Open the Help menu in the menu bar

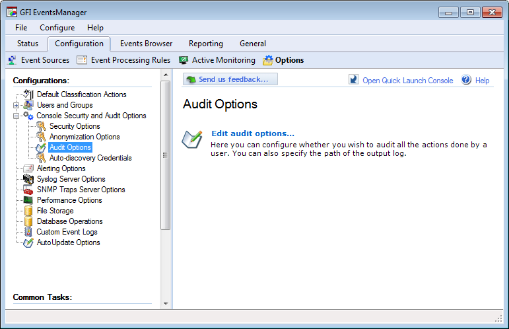[x=95, y=28]
